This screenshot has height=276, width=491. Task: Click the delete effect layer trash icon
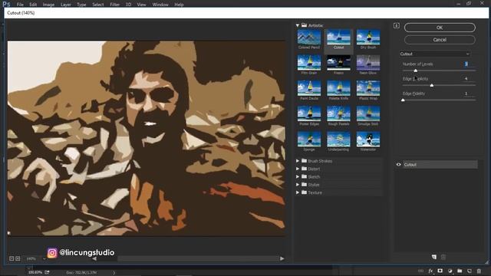pyautogui.click(x=443, y=257)
